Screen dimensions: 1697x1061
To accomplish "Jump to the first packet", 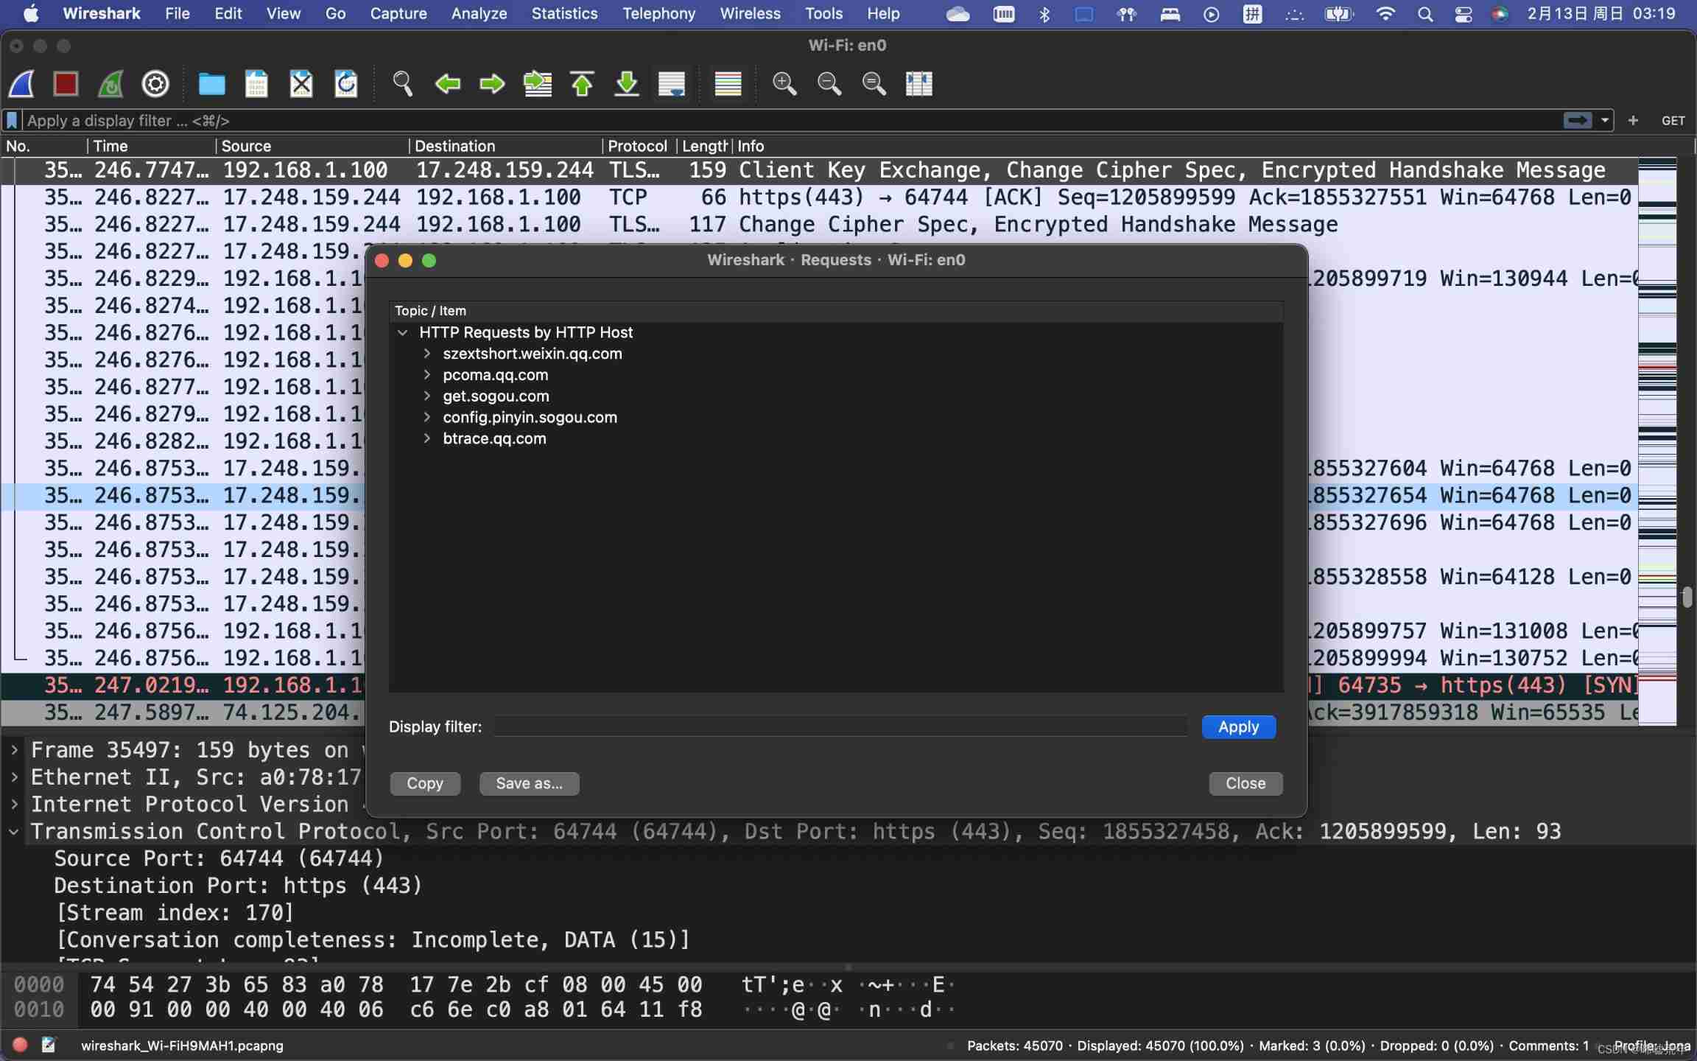I will (x=582, y=84).
